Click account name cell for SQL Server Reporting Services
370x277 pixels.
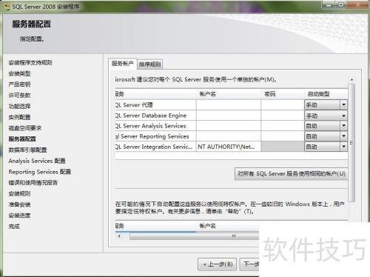pyautogui.click(x=229, y=136)
